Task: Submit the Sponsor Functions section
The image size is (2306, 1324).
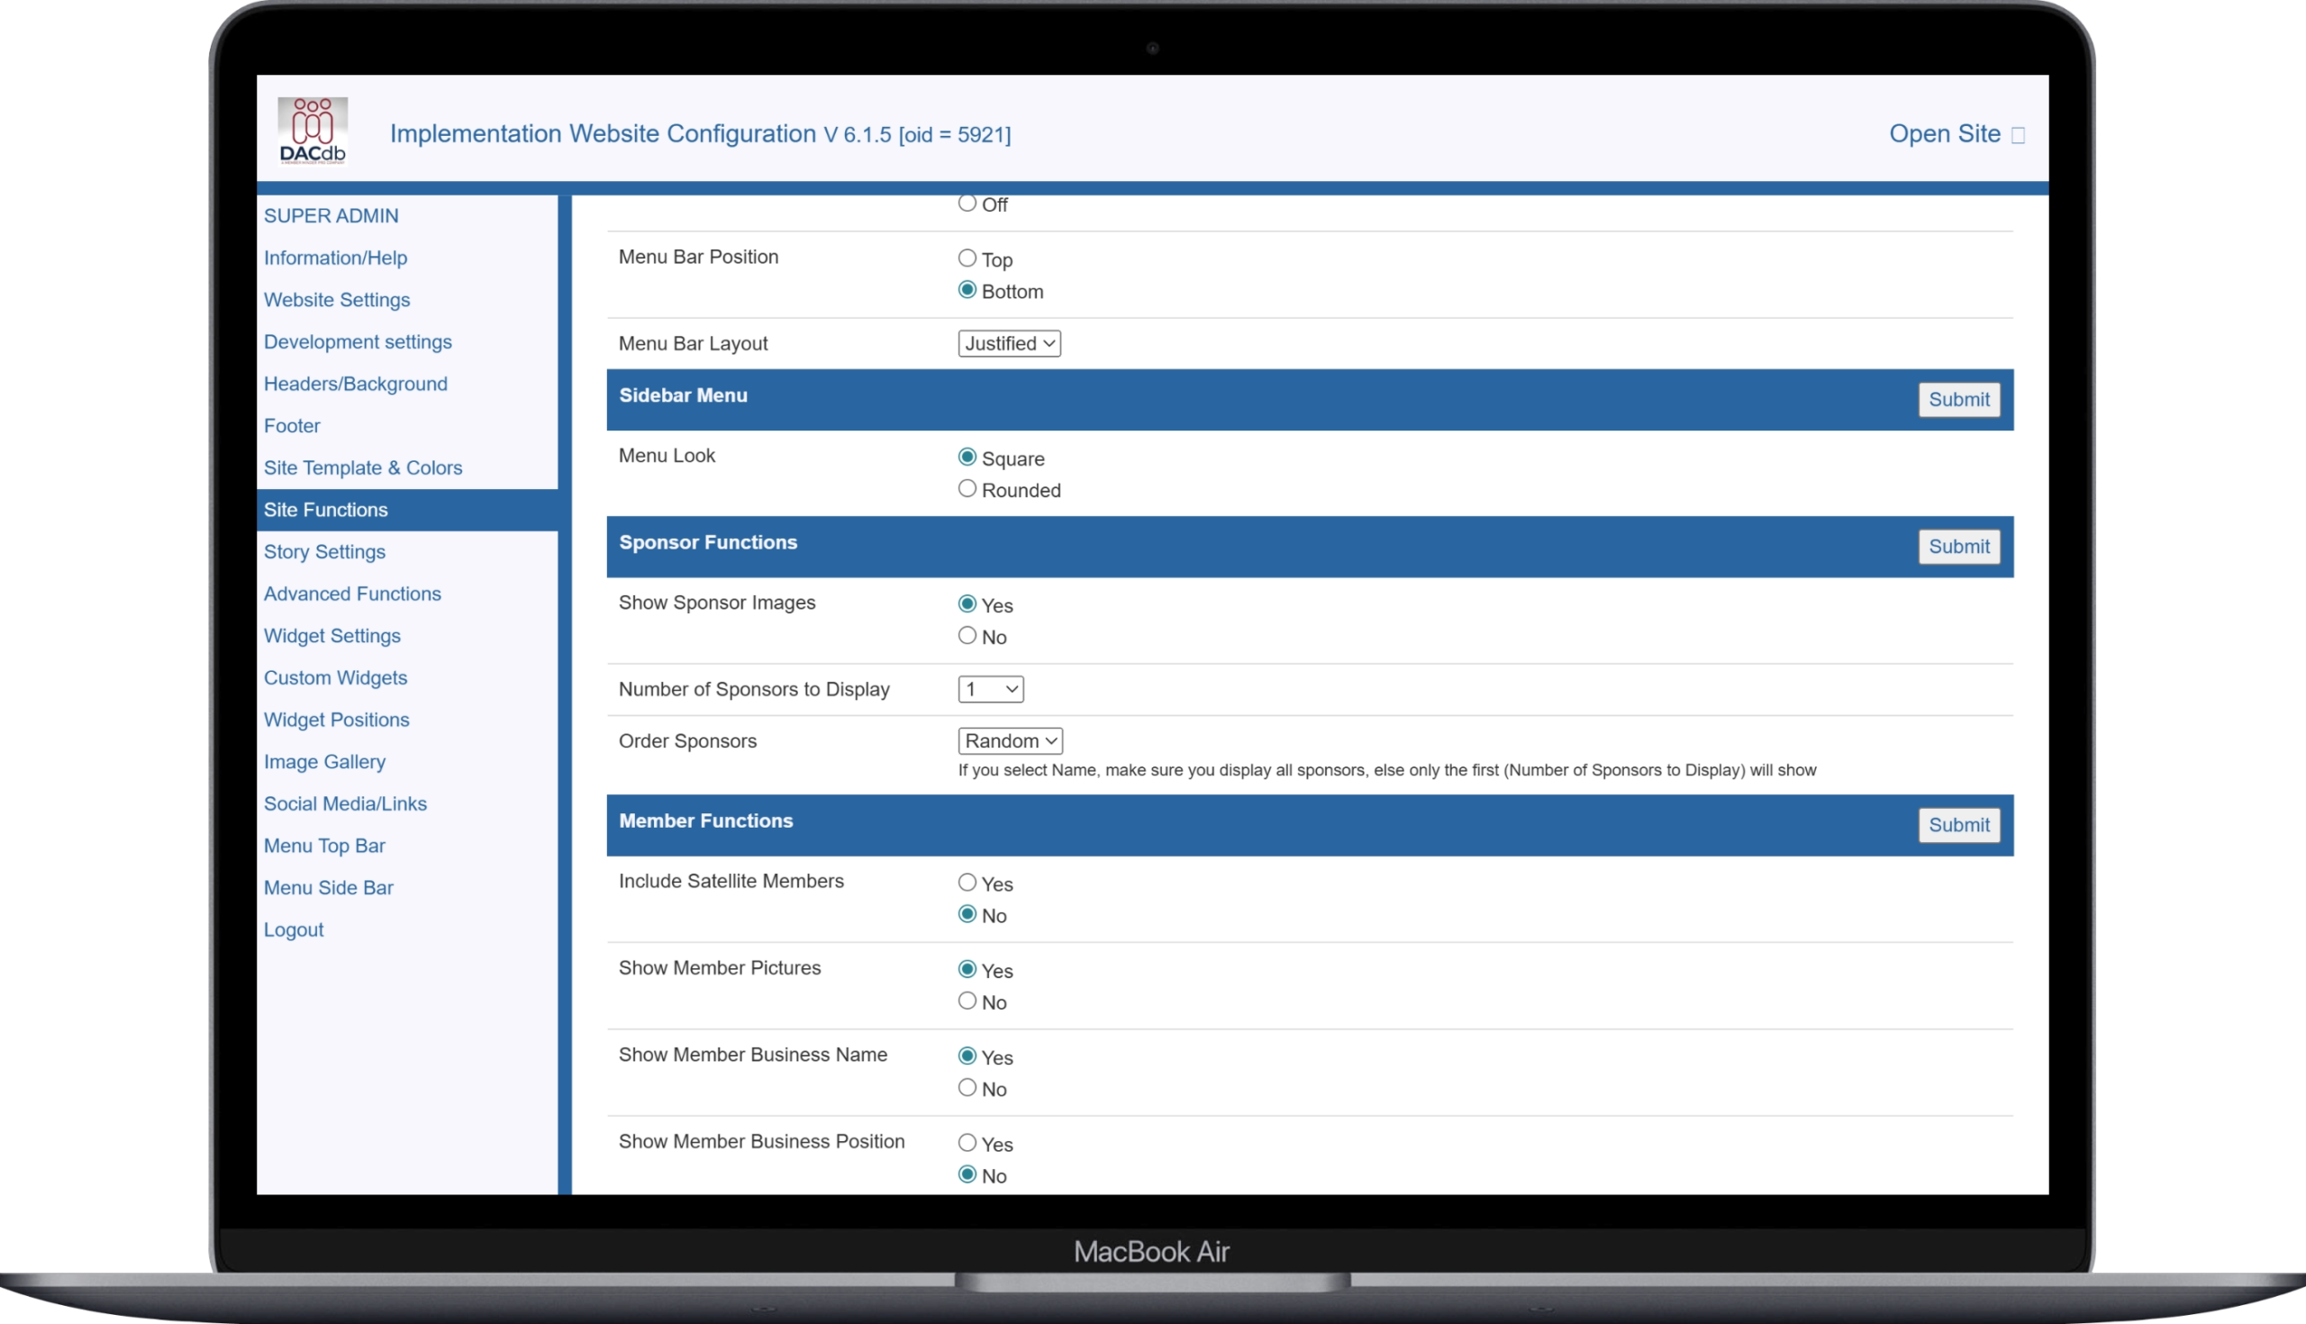Action: point(1959,548)
